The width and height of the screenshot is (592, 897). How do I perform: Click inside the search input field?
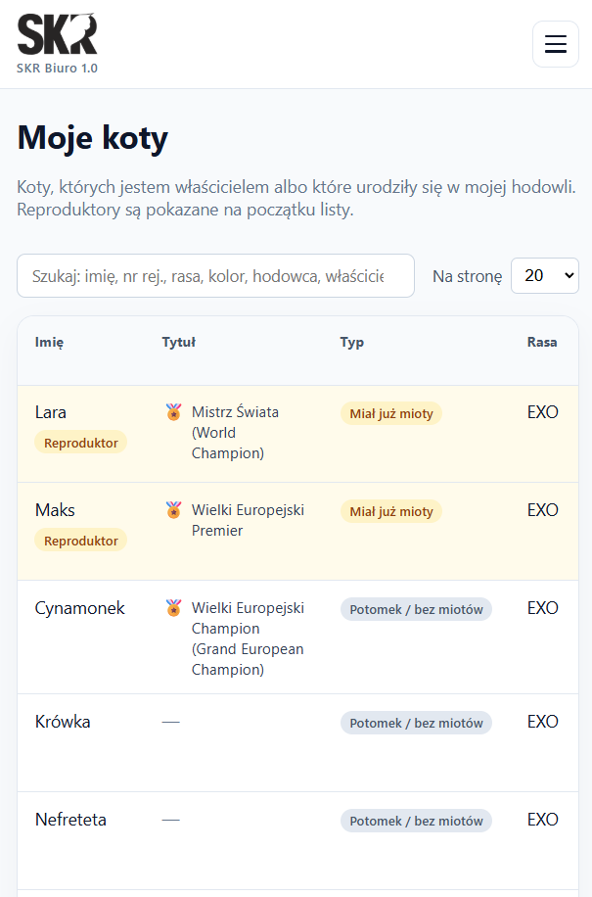click(x=215, y=275)
